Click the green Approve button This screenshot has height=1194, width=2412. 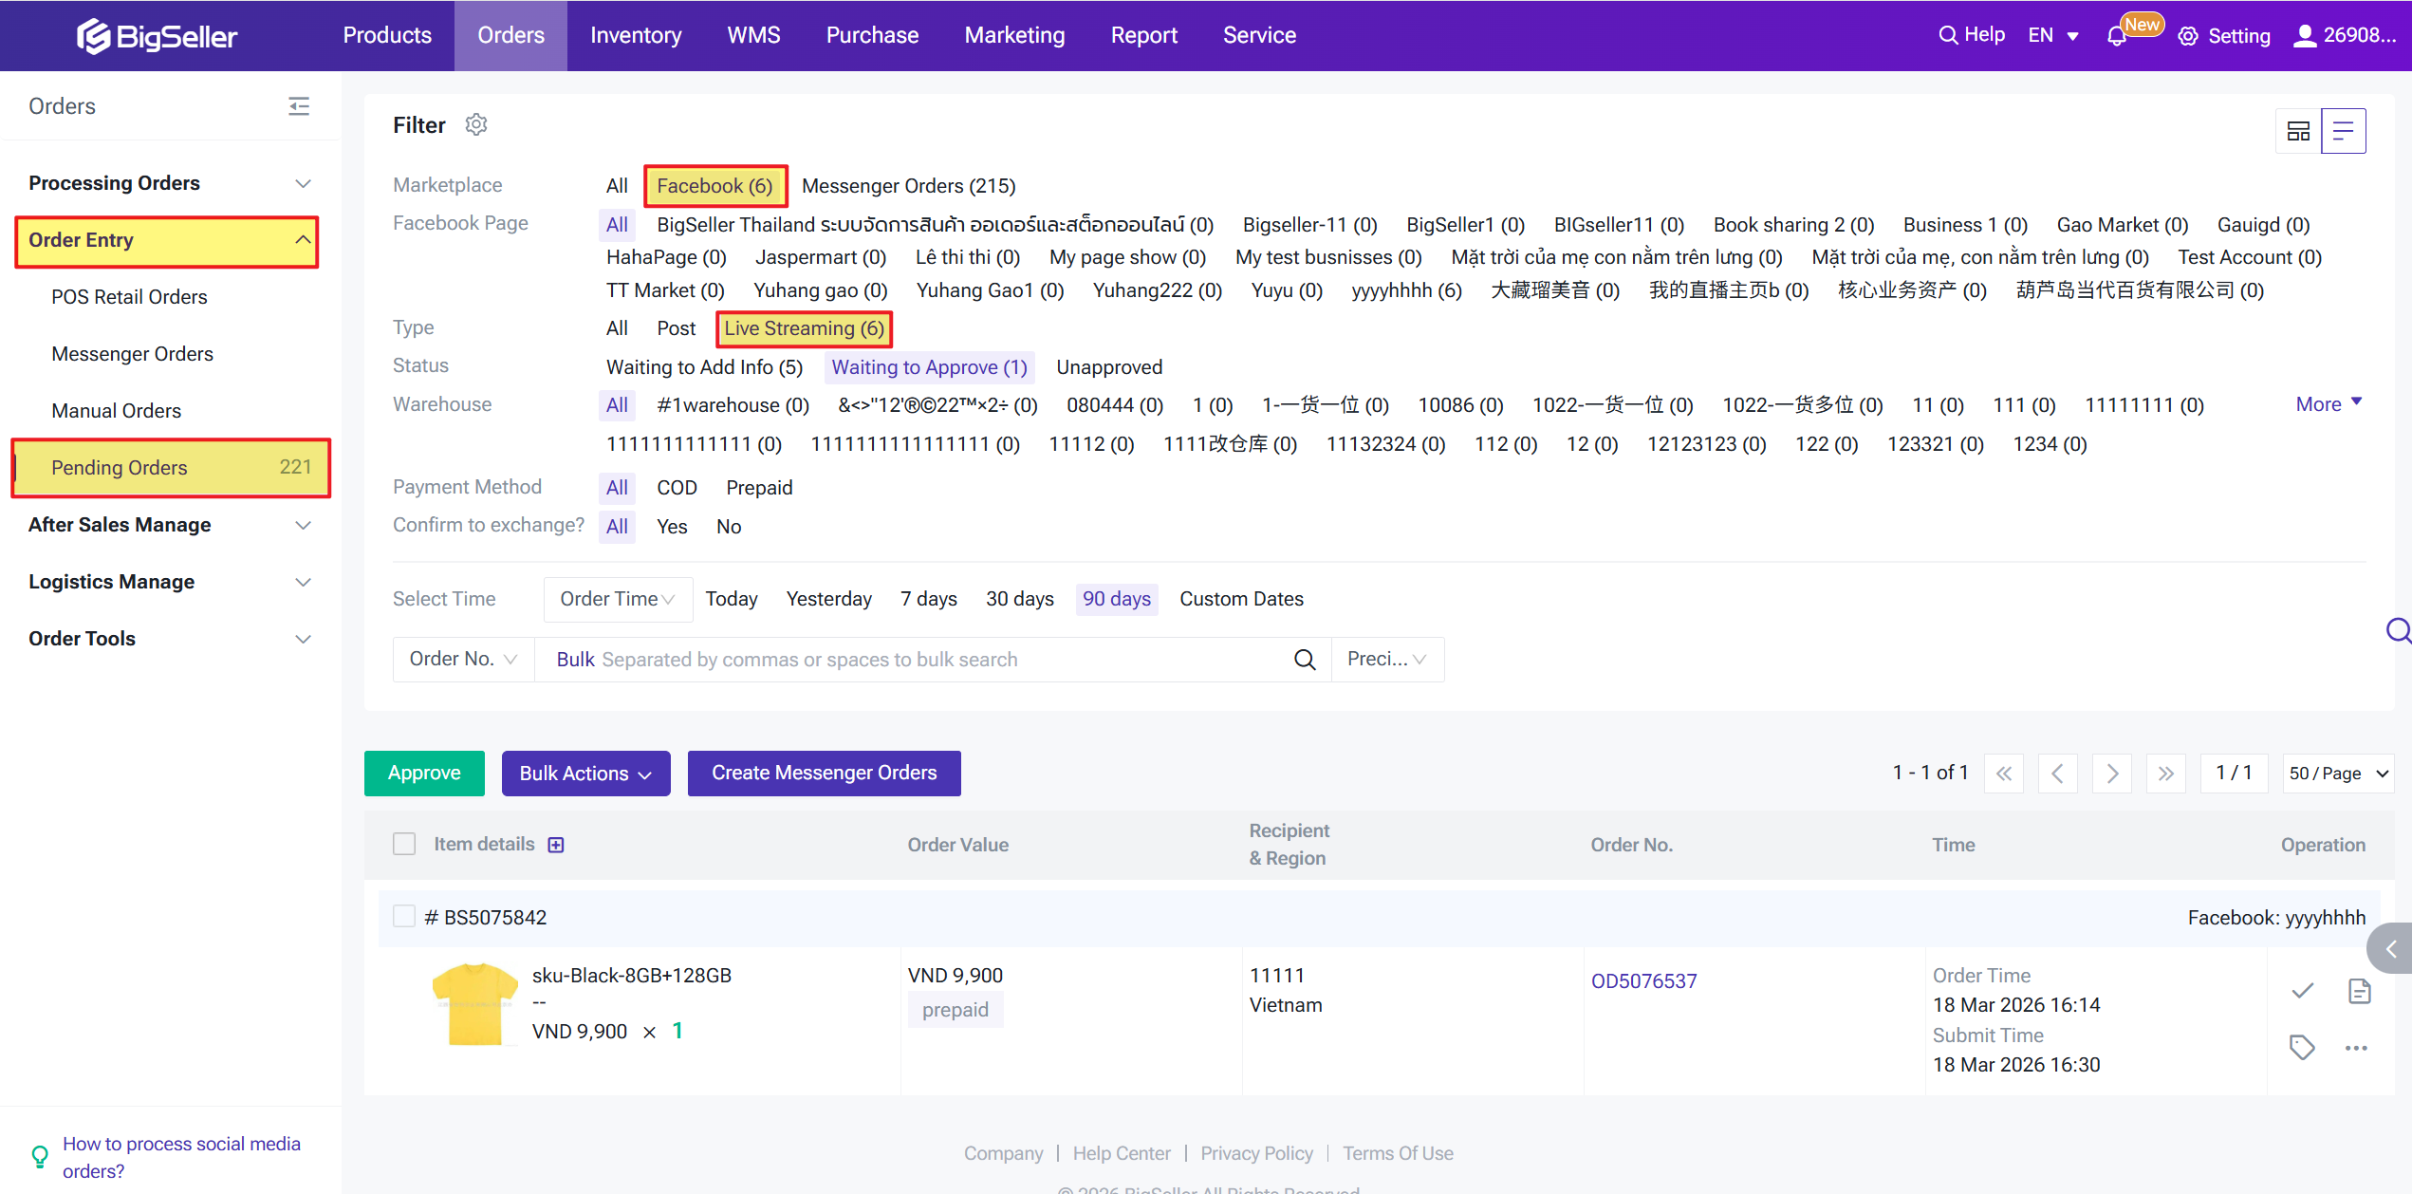pyautogui.click(x=424, y=773)
